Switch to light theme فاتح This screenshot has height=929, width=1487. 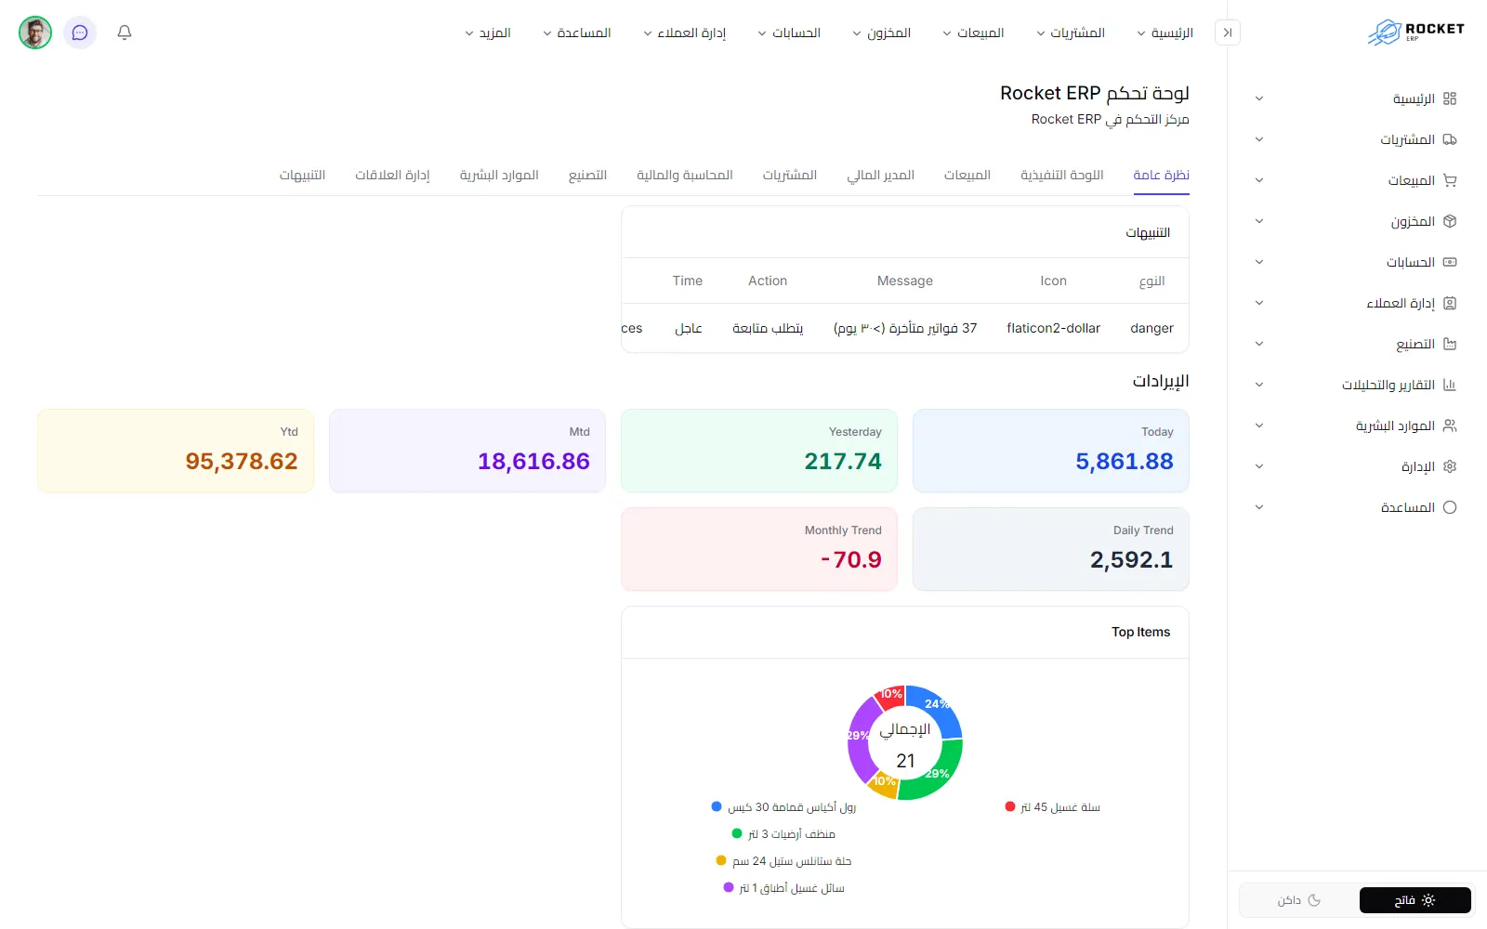click(1415, 900)
